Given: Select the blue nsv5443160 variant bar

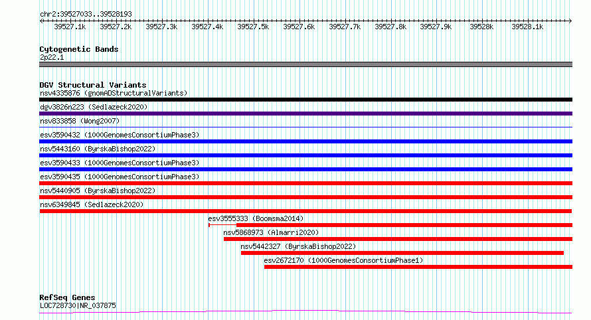Looking at the screenshot, I should click(x=305, y=155).
